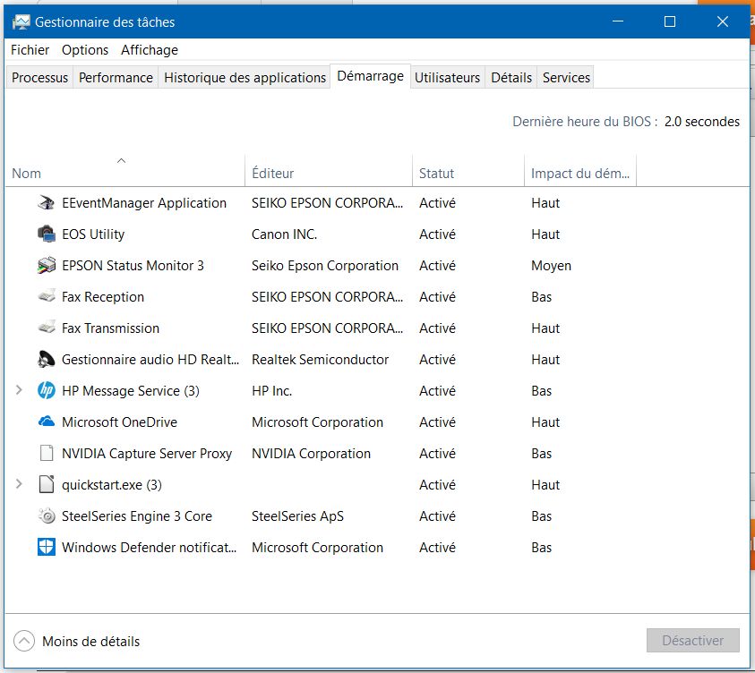This screenshot has height=673, width=755.
Task: Collapse view with Moins de détails chevron
Action: (25, 641)
